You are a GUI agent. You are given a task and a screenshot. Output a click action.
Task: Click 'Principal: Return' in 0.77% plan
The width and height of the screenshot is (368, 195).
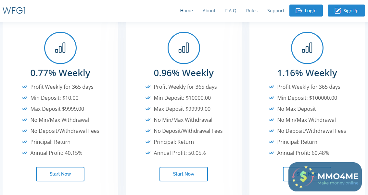click(50, 142)
